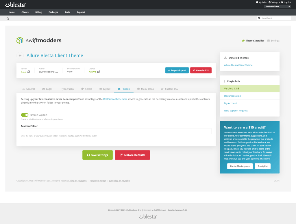Click Follow on Twitter link
Image resolution: width=296 pixels, height=224 pixels.
[98, 181]
